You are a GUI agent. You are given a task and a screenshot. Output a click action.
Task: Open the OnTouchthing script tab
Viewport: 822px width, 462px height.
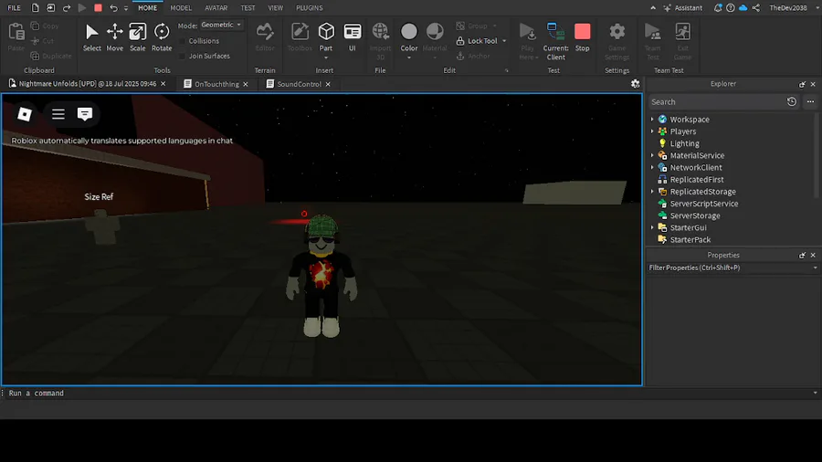216,84
